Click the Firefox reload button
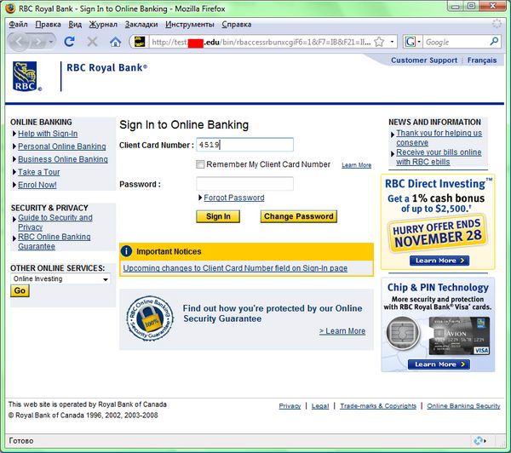The width and height of the screenshot is (511, 453). (x=69, y=42)
